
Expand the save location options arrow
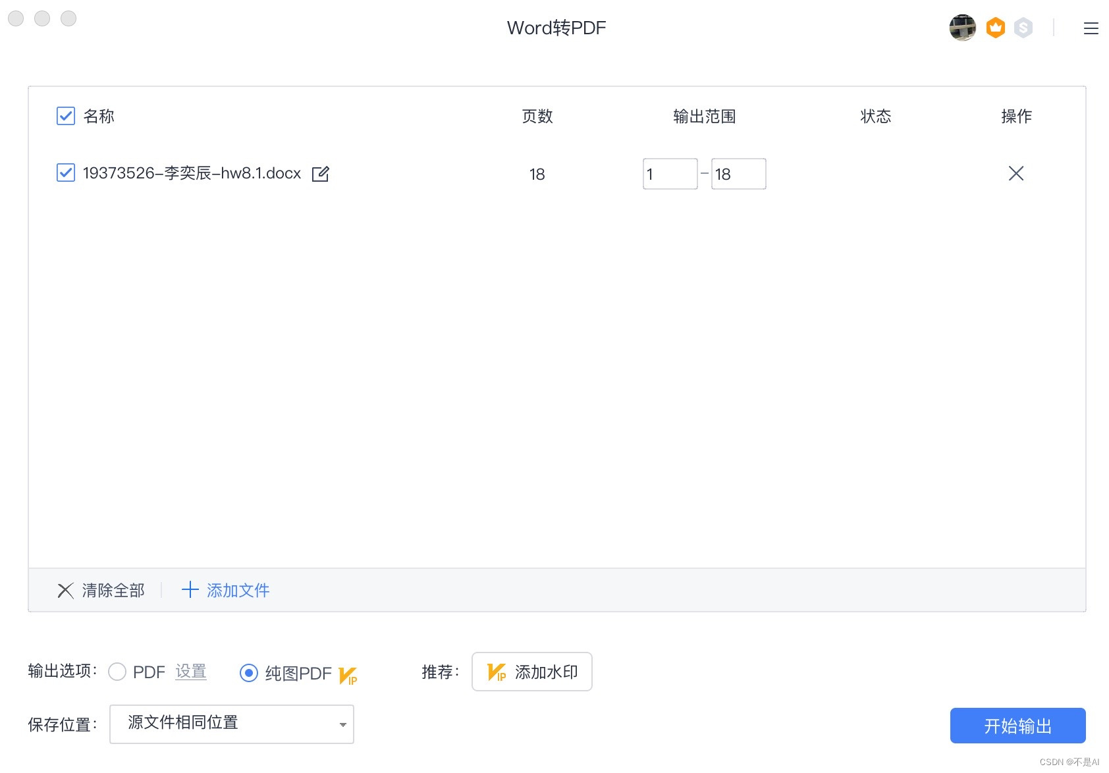[x=342, y=724]
